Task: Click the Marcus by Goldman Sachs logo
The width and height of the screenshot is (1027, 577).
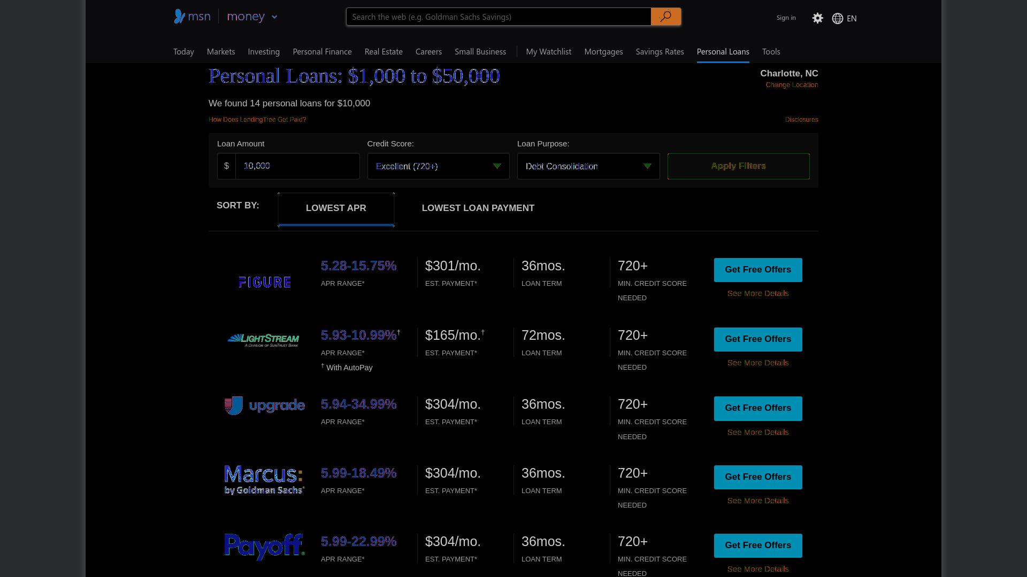Action: pyautogui.click(x=264, y=480)
